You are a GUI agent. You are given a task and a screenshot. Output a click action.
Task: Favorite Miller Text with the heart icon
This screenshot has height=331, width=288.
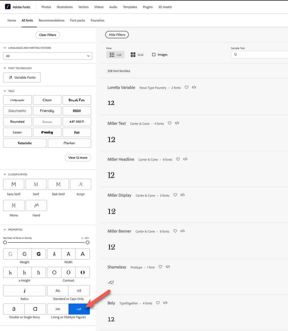(x=169, y=123)
